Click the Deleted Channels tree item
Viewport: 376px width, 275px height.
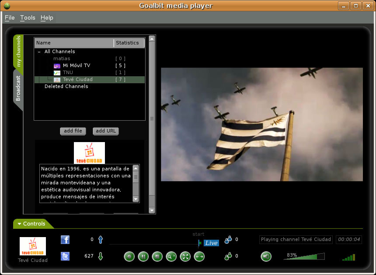(x=66, y=86)
